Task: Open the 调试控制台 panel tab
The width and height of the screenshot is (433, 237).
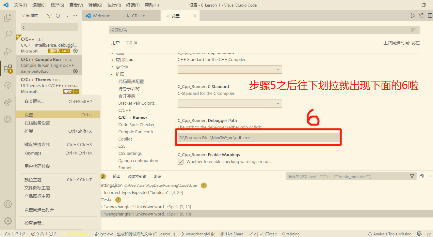Action: [x=137, y=176]
